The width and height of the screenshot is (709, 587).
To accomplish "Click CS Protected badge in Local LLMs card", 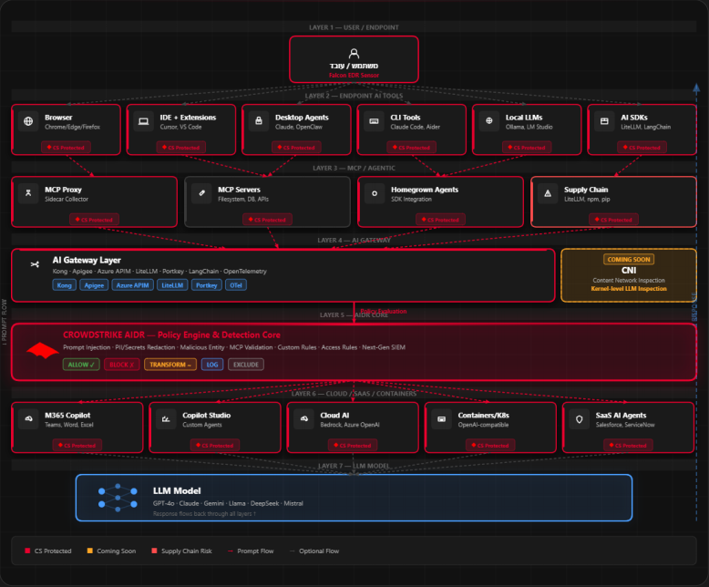I will click(528, 148).
